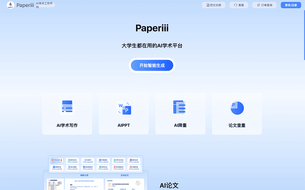Click the 开始智能生成 button
Image resolution: width=305 pixels, height=190 pixels.
[x=152, y=65]
